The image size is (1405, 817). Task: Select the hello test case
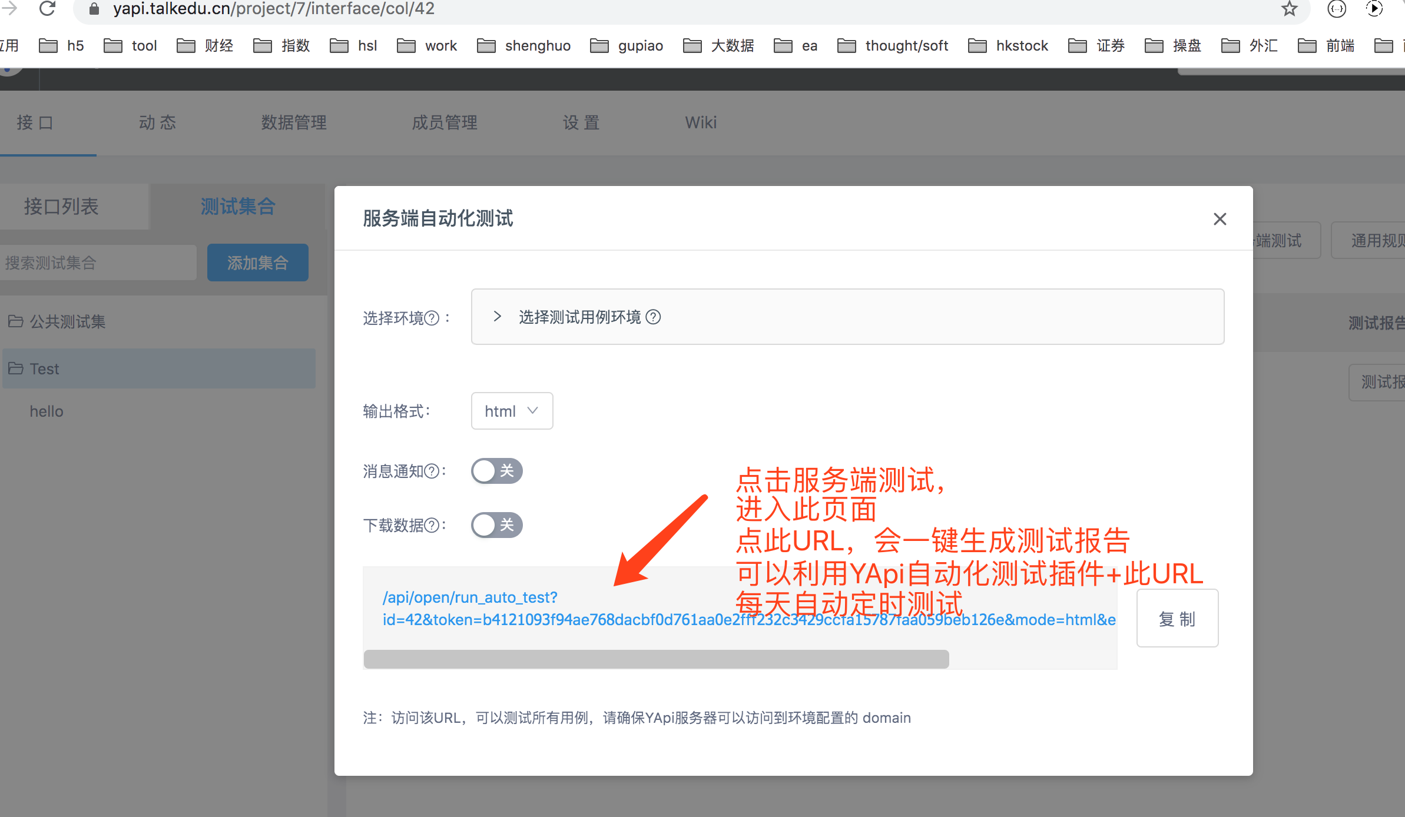[x=47, y=411]
